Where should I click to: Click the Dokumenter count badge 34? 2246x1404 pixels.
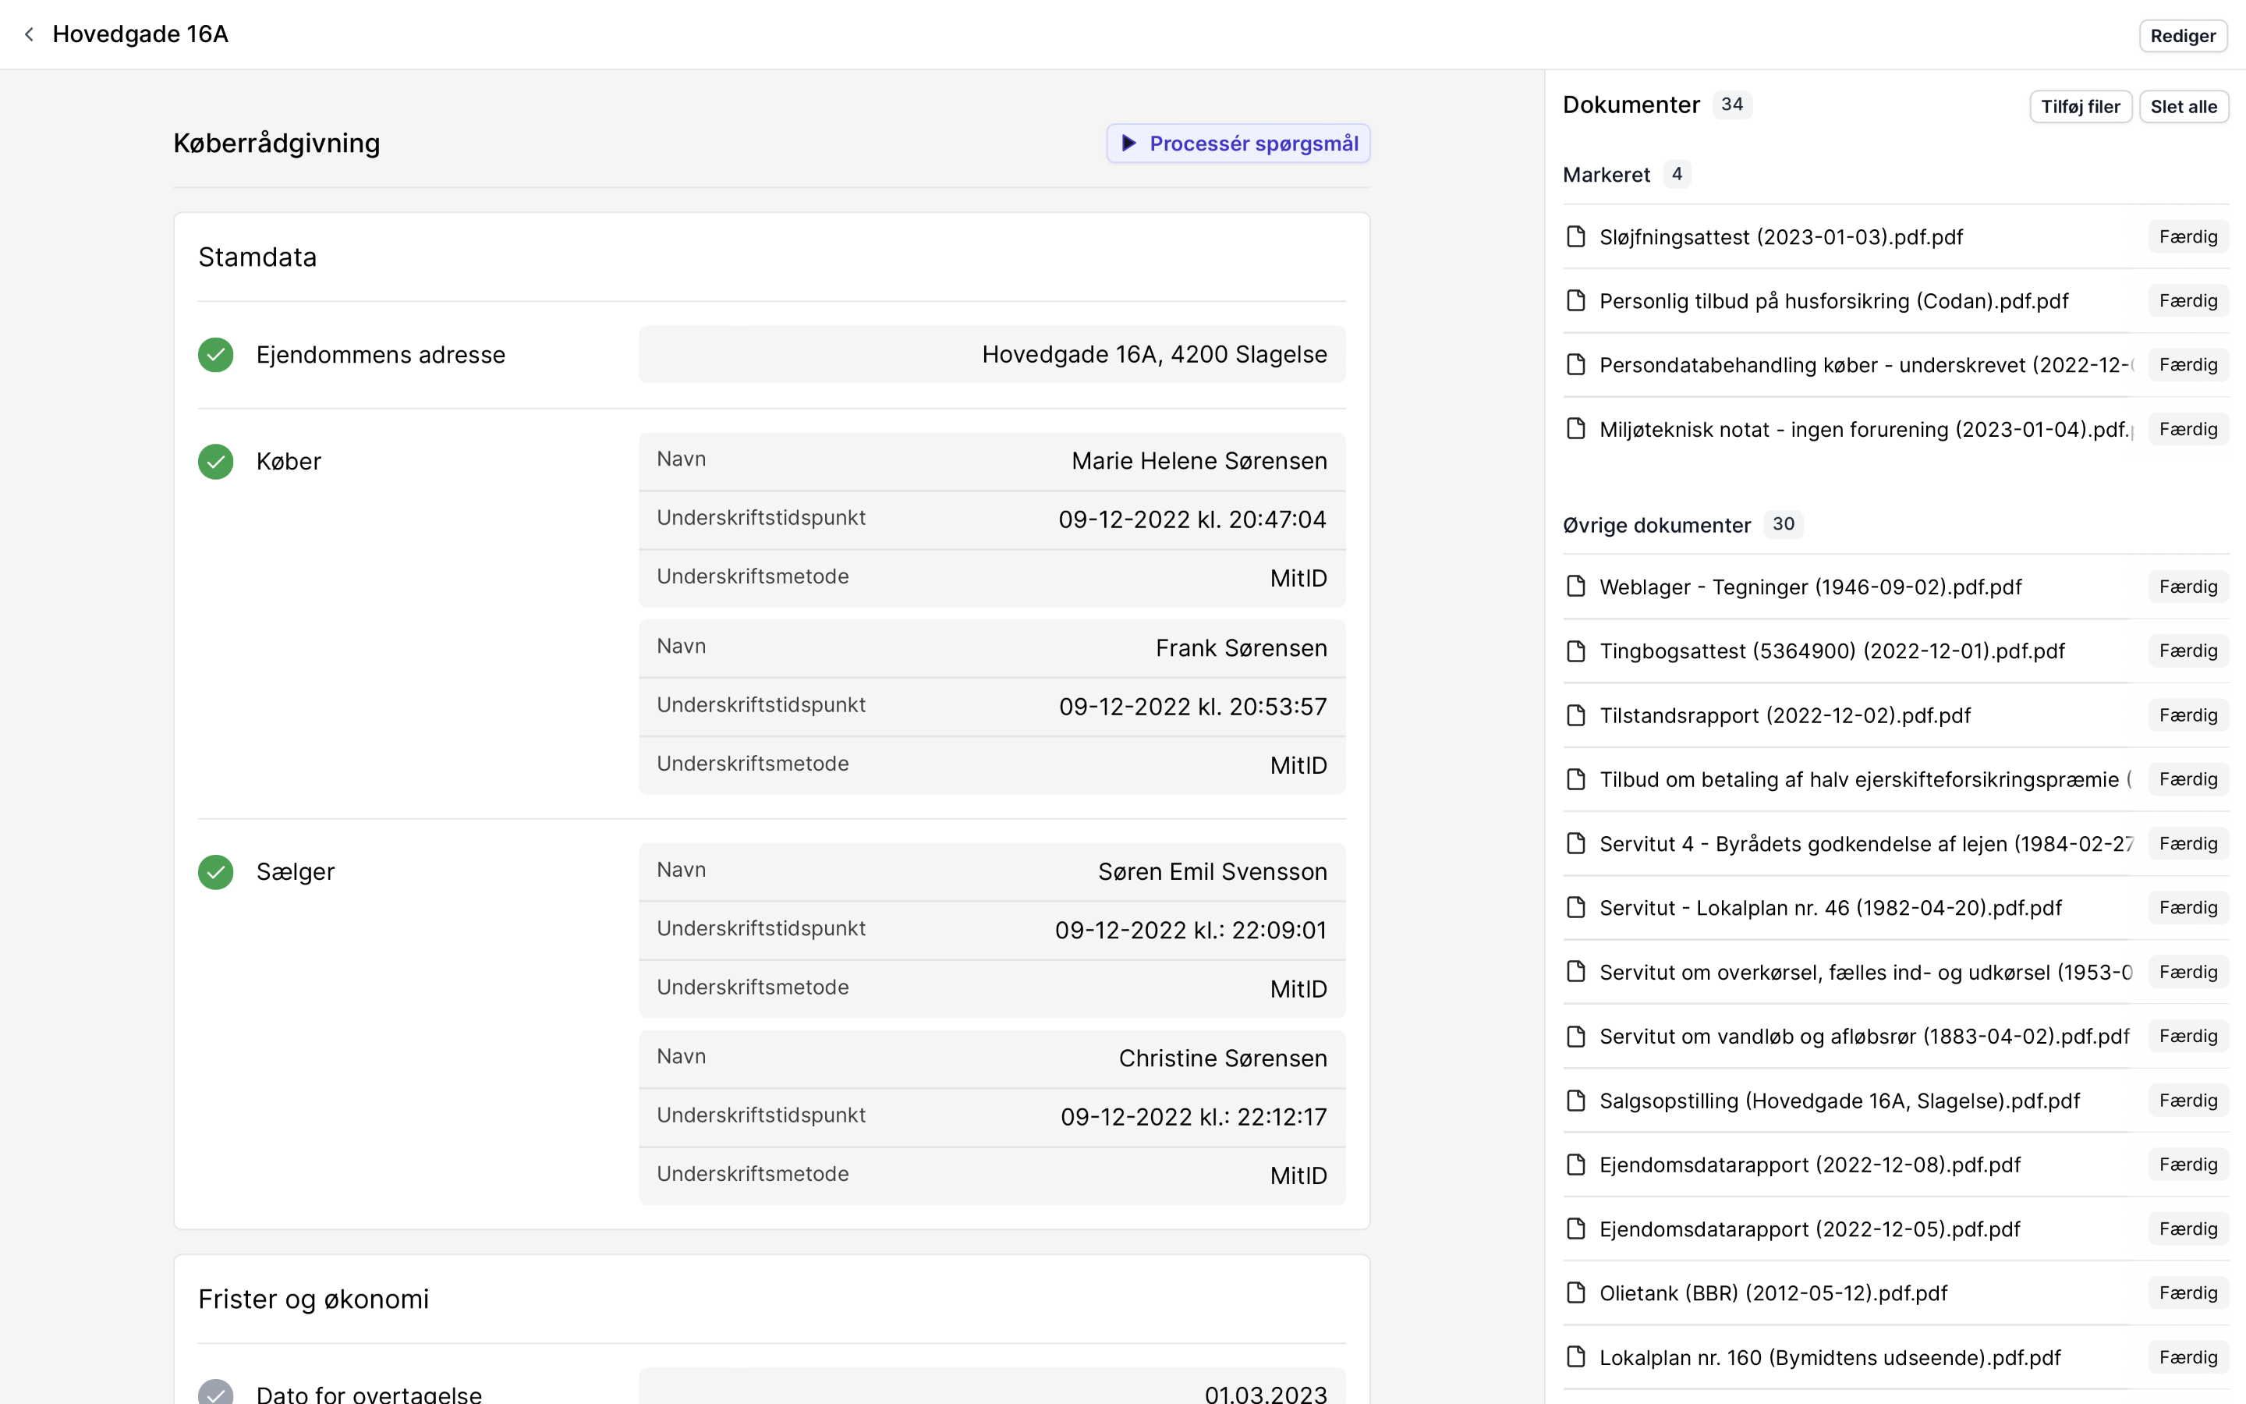point(1731,104)
